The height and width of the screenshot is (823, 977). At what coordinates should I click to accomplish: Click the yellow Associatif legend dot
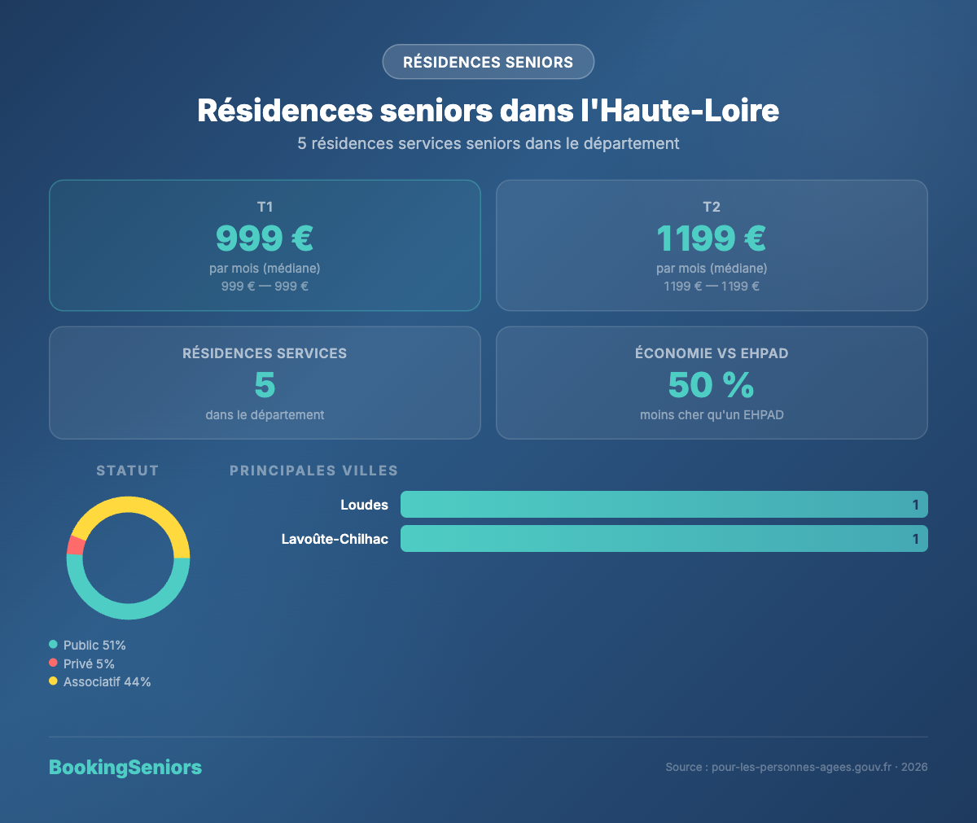[54, 681]
